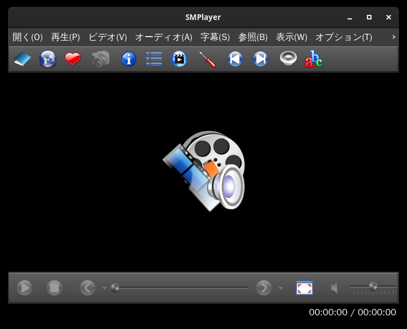Open the TV/video clapperboard icon
This screenshot has height=329, width=407.
[179, 59]
